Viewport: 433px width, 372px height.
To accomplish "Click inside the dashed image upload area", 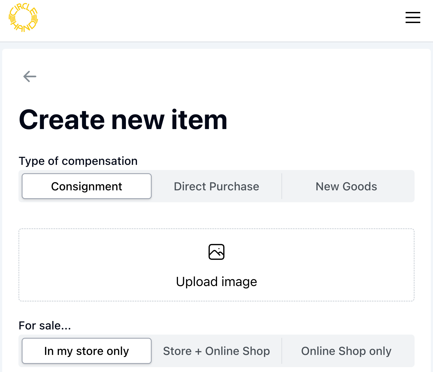I will pyautogui.click(x=217, y=265).
